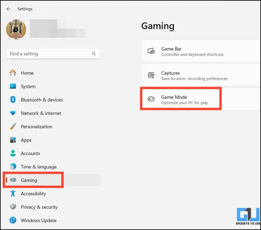Viewport: 261px width, 230px height.
Task: Click the Windows Update sync icon
Action: pyautogui.click(x=13, y=220)
